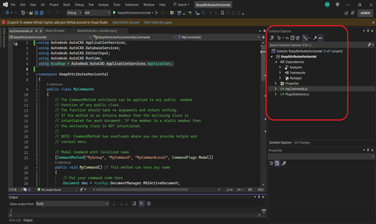The width and height of the screenshot is (376, 224).
Task: Open the Analyze menu
Action: (103, 4)
